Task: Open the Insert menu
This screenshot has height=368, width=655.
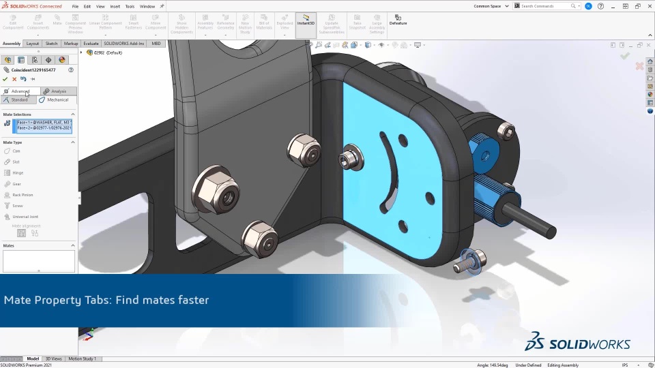Action: [x=115, y=7]
